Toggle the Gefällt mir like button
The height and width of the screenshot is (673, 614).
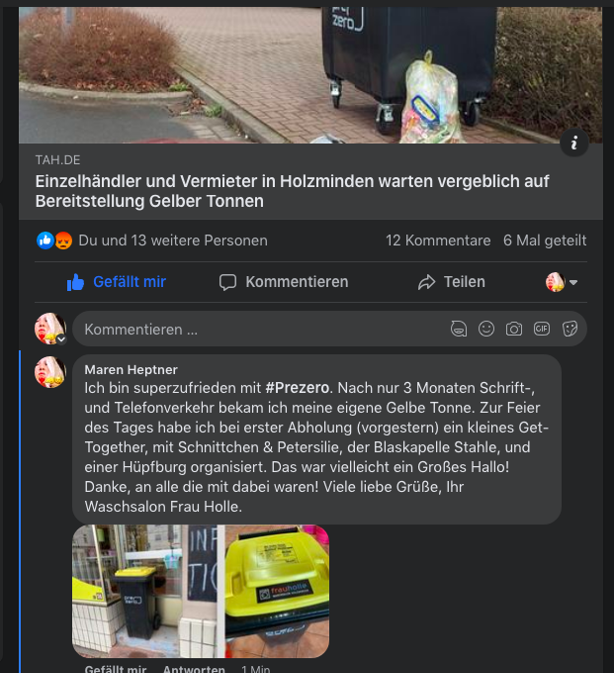tap(117, 282)
